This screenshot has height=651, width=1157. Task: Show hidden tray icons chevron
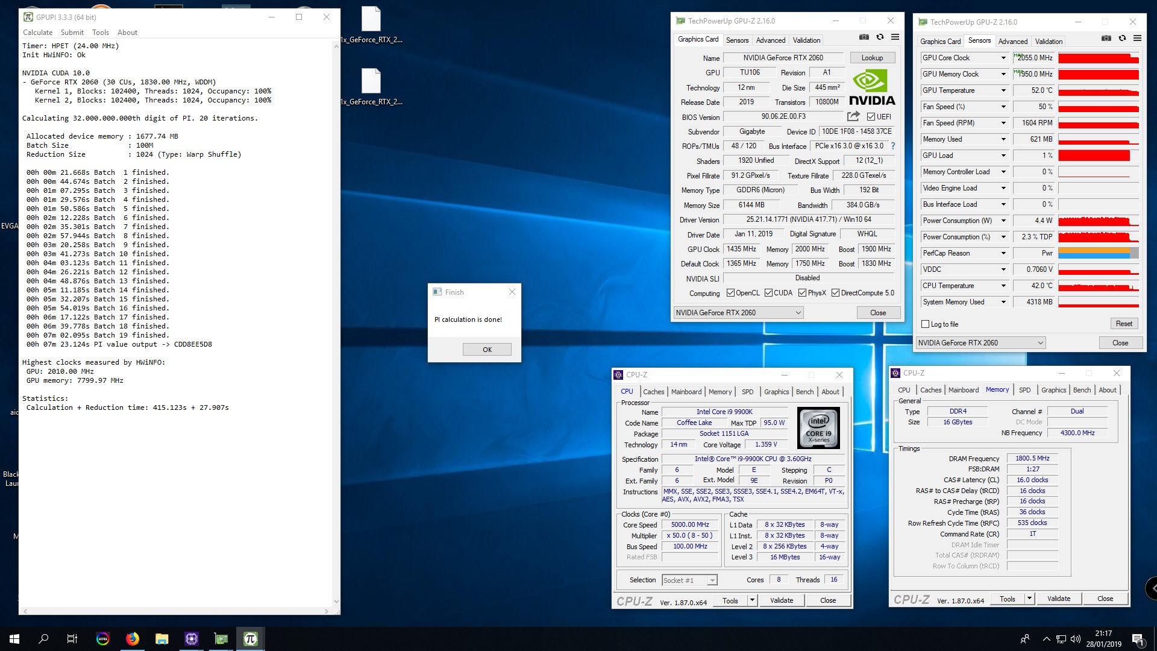tap(1046, 639)
